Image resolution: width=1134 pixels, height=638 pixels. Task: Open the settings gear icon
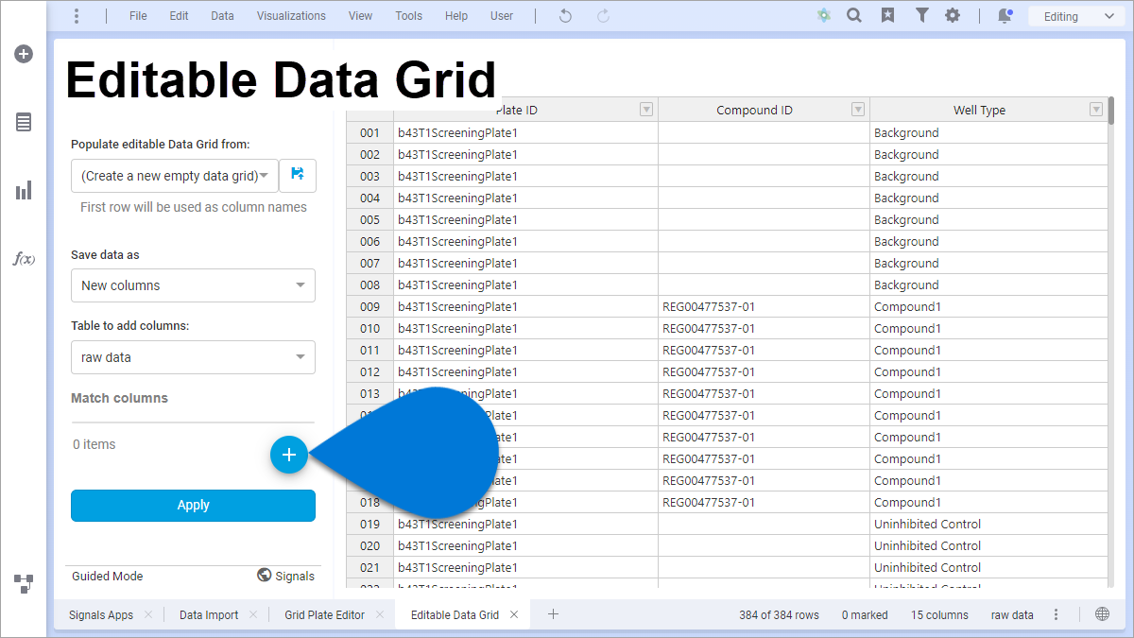953,16
